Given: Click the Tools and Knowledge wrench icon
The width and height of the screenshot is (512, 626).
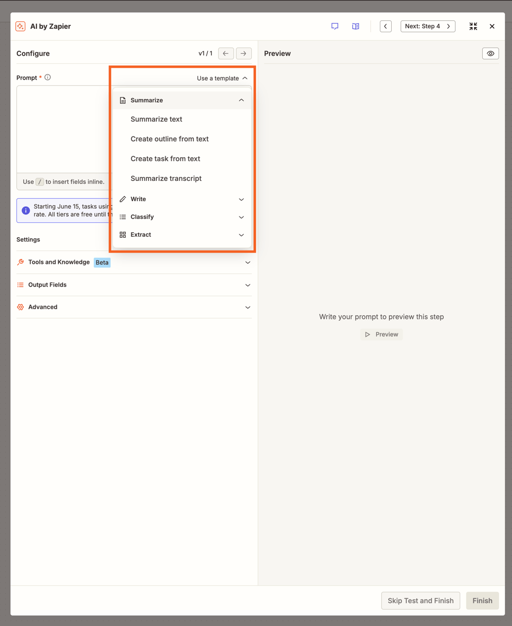Looking at the screenshot, I should tap(20, 262).
